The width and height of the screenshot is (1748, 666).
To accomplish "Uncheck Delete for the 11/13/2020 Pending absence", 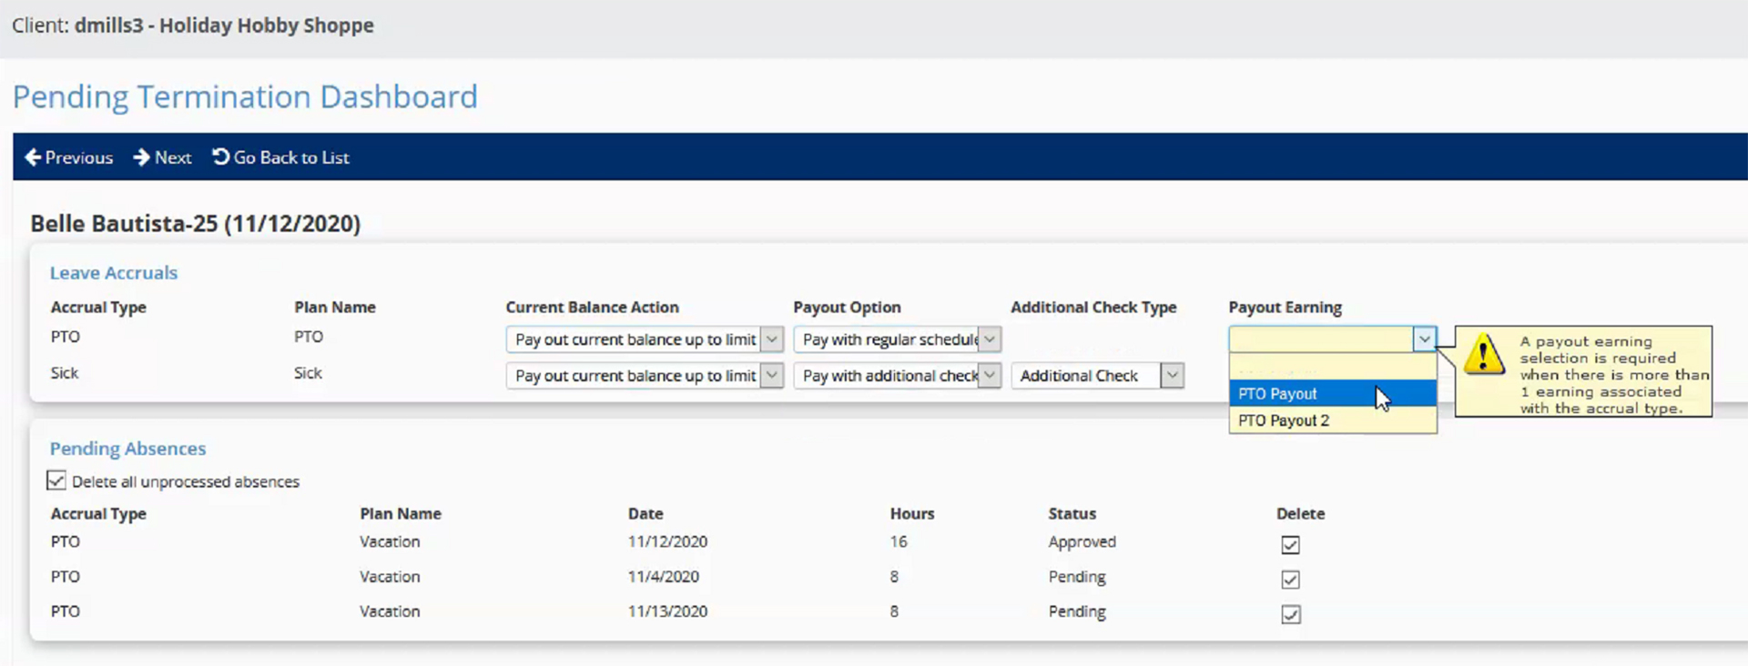I will (1290, 614).
